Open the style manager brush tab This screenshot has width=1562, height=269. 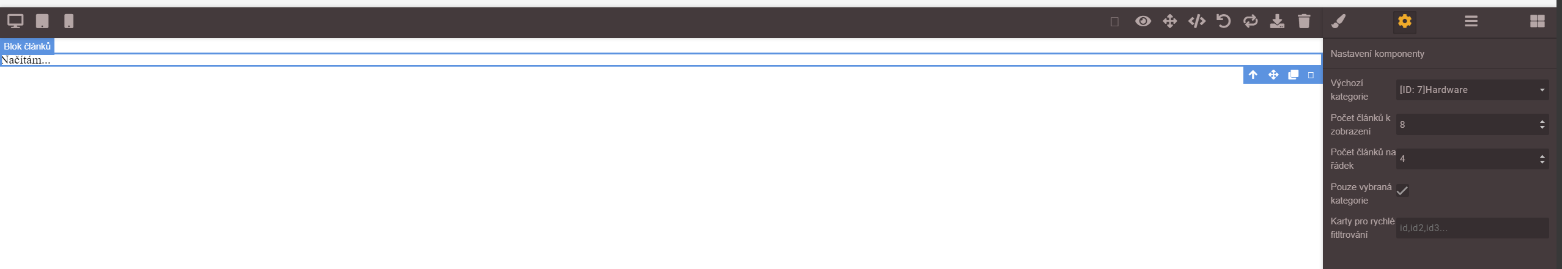coord(1339,21)
